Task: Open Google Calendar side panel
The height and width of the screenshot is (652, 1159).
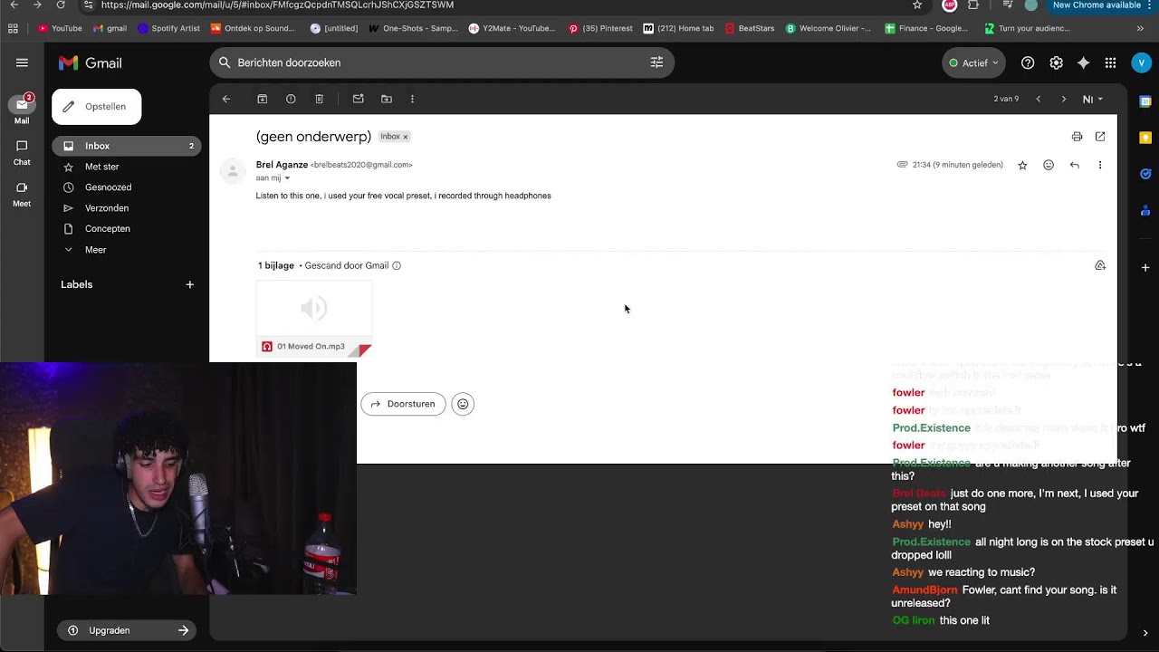Action: coord(1145,101)
